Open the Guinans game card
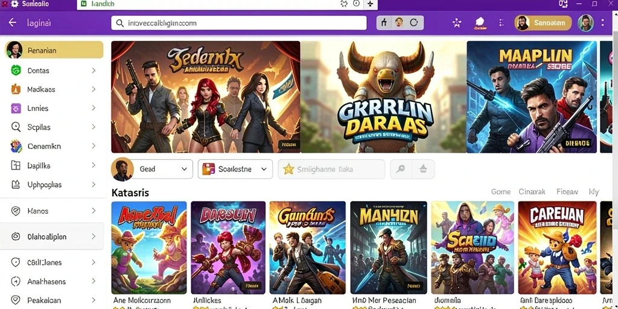The width and height of the screenshot is (618, 309). pos(307,247)
